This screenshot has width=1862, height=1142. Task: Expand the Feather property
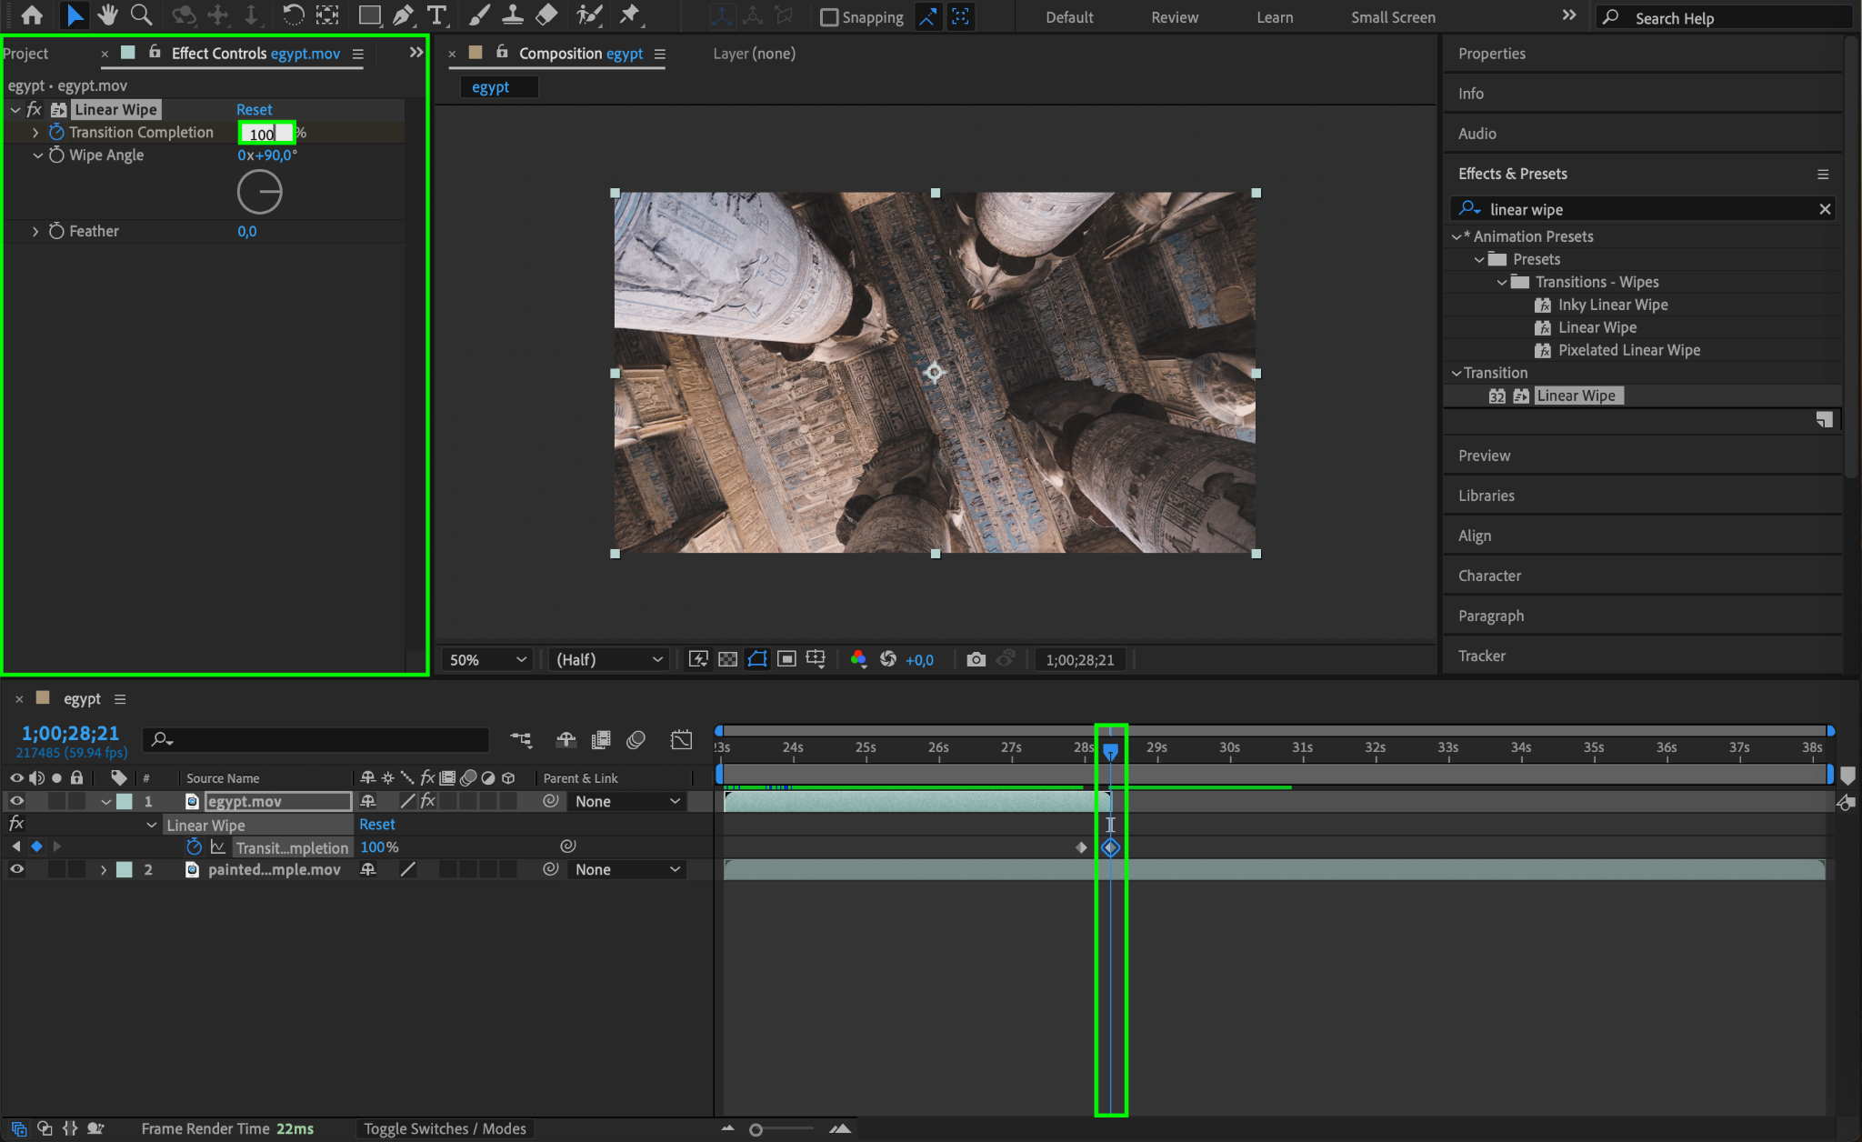35,231
